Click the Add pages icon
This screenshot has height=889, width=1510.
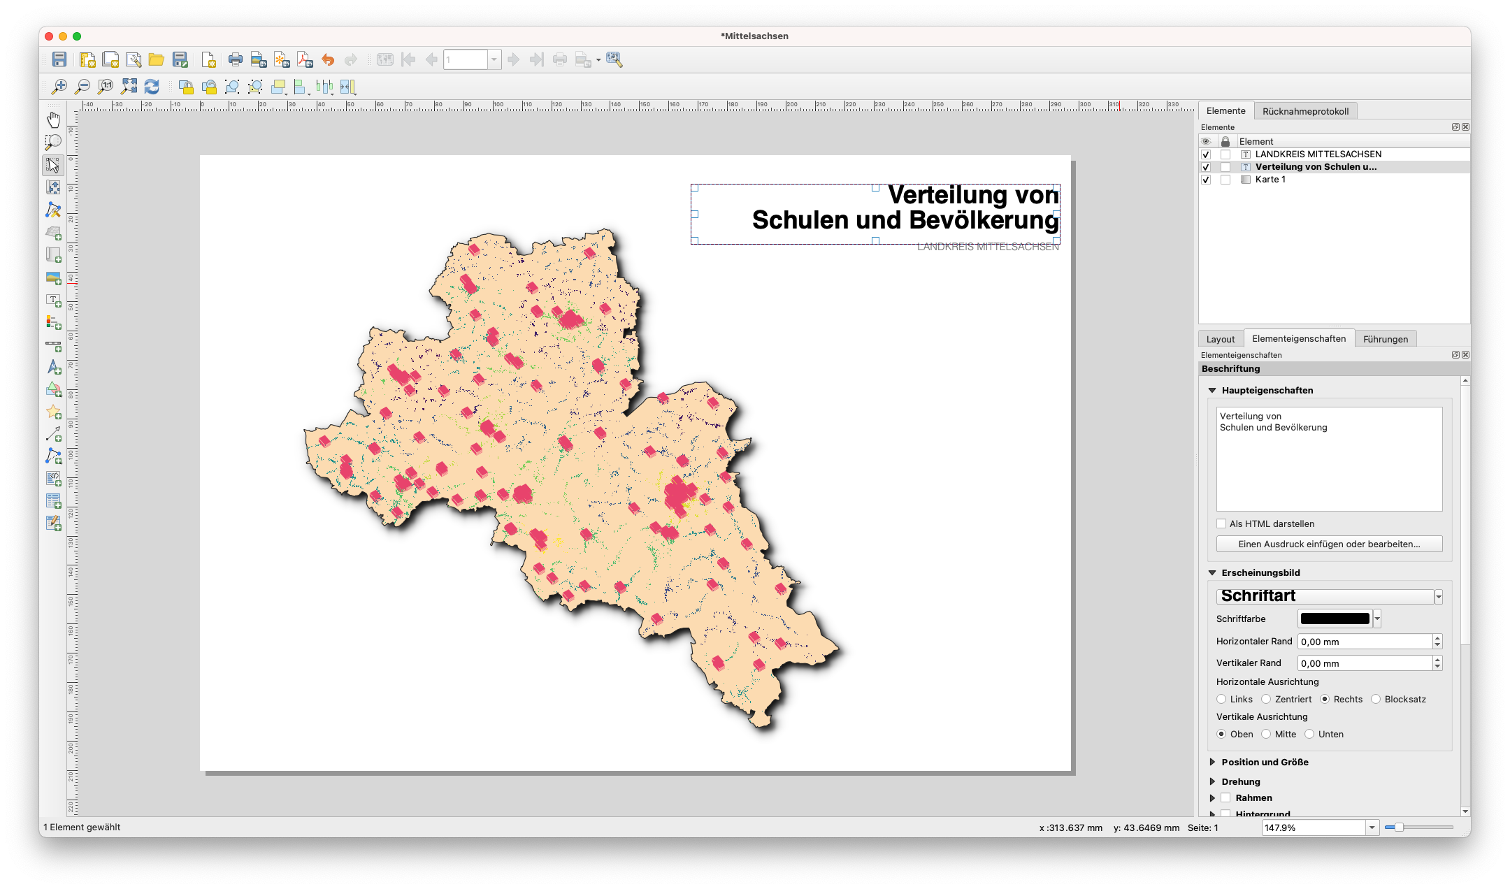tap(208, 60)
